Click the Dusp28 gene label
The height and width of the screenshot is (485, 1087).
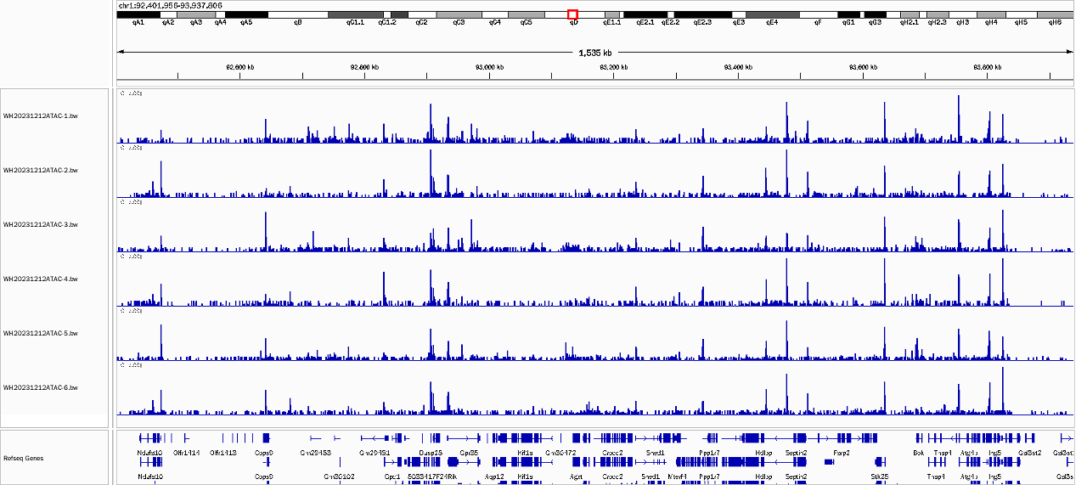pos(431,453)
